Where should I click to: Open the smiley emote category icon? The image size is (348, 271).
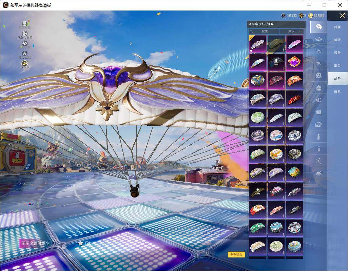coord(319,76)
